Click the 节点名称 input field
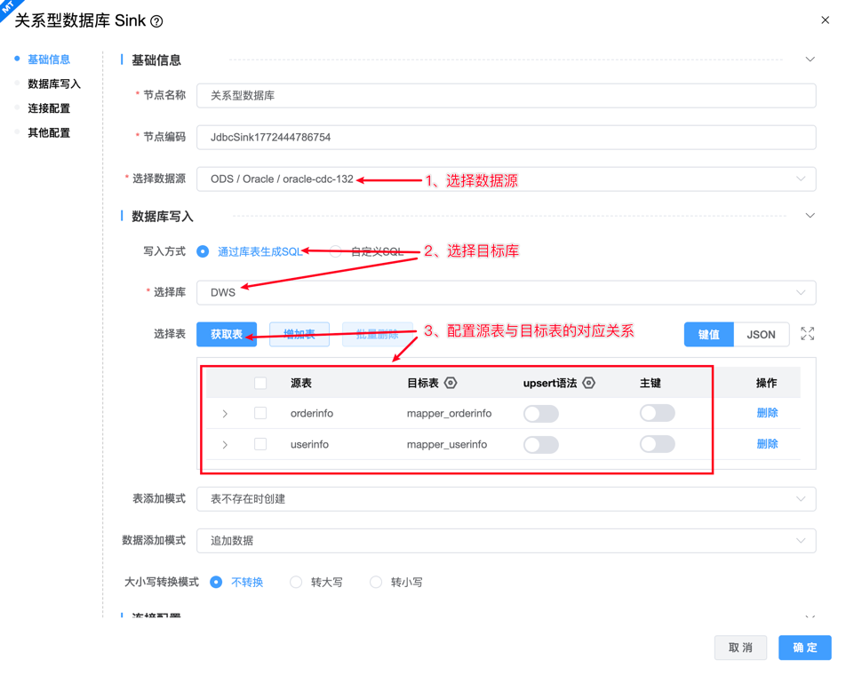This screenshot has height=675, width=846. coord(506,96)
